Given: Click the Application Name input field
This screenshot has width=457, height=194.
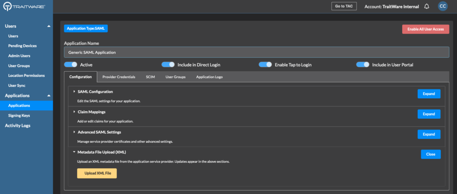Looking at the screenshot, I should 257,52.
